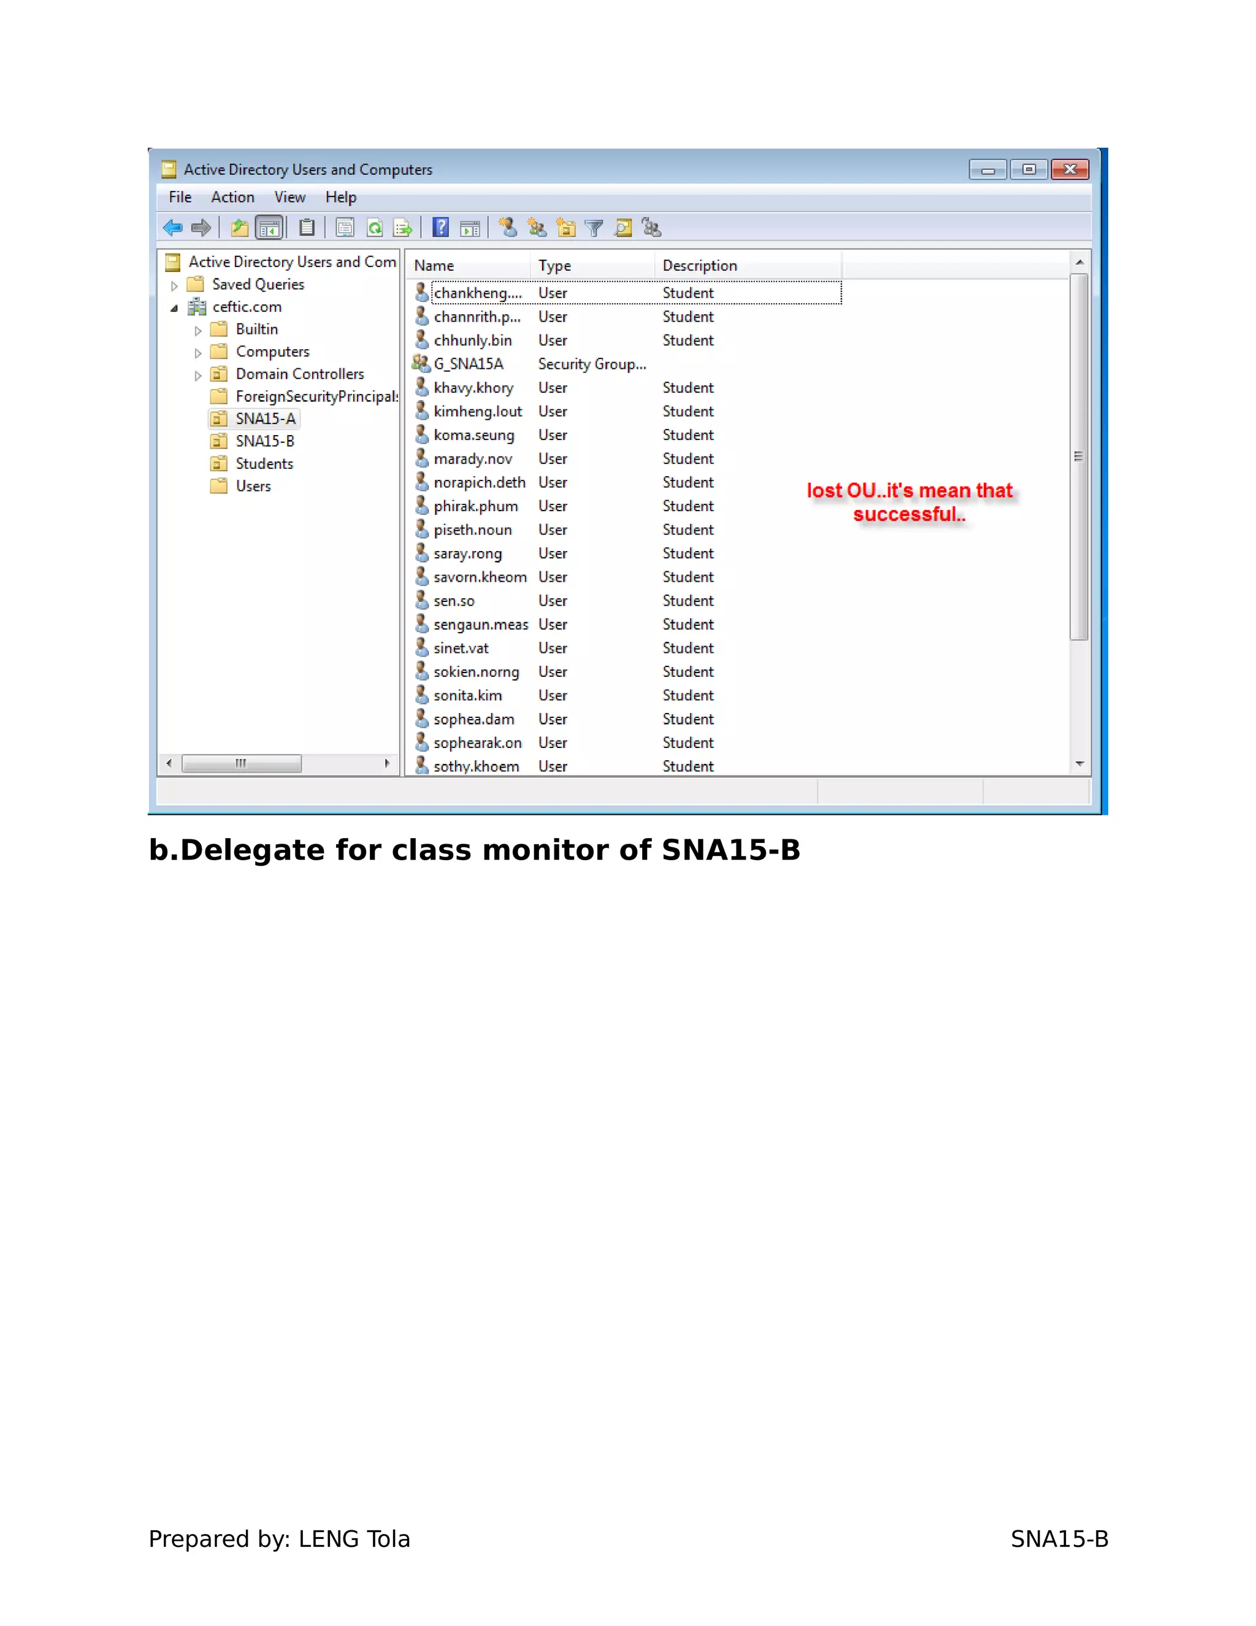Expand the Computers container

pyautogui.click(x=198, y=353)
